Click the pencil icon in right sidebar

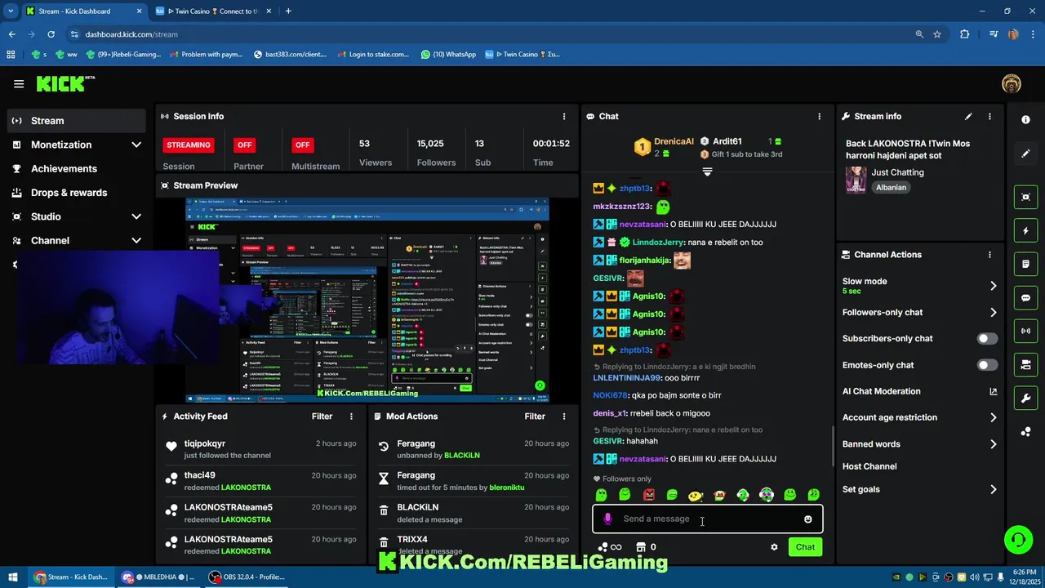[x=1025, y=154]
